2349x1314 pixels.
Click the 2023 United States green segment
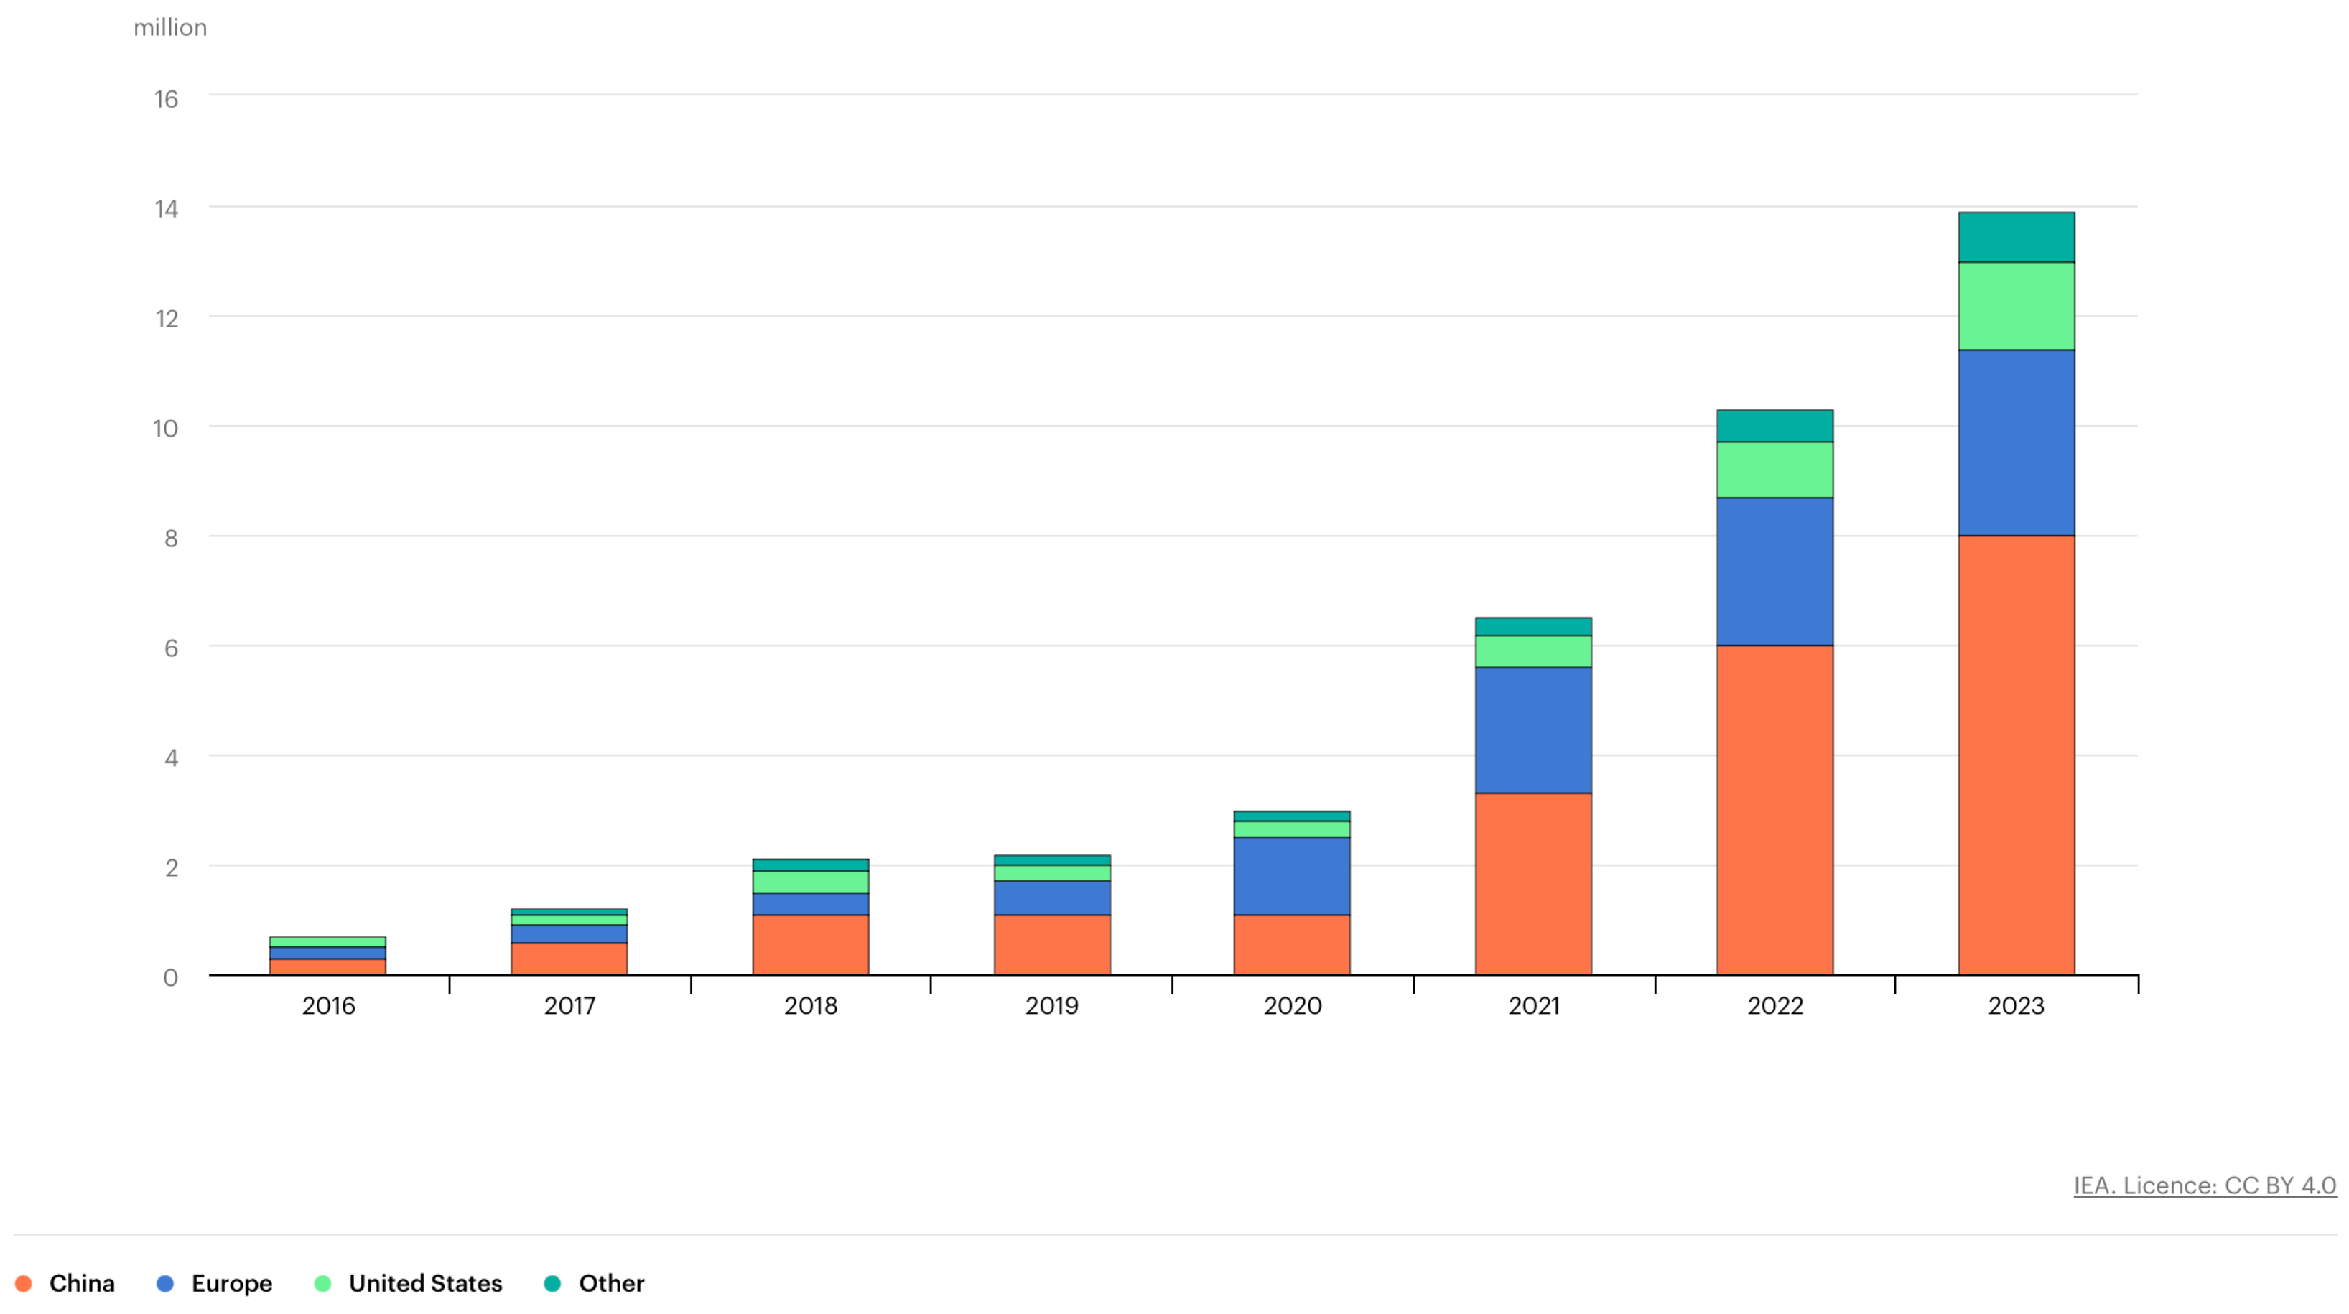(x=2017, y=305)
